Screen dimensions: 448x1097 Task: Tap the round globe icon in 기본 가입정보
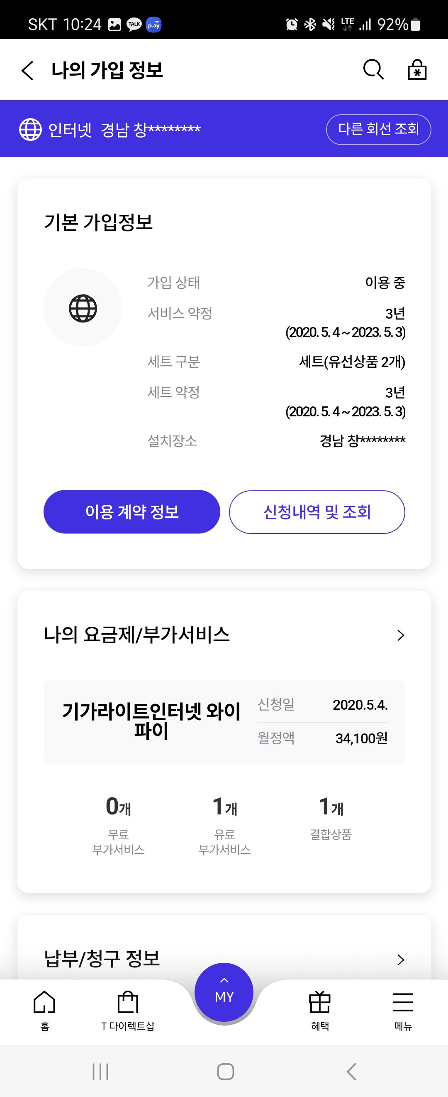point(83,308)
